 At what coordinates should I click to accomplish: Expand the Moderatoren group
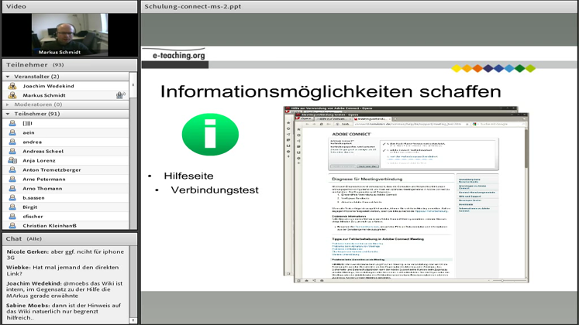pos(8,104)
